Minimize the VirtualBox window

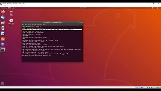point(148,4)
